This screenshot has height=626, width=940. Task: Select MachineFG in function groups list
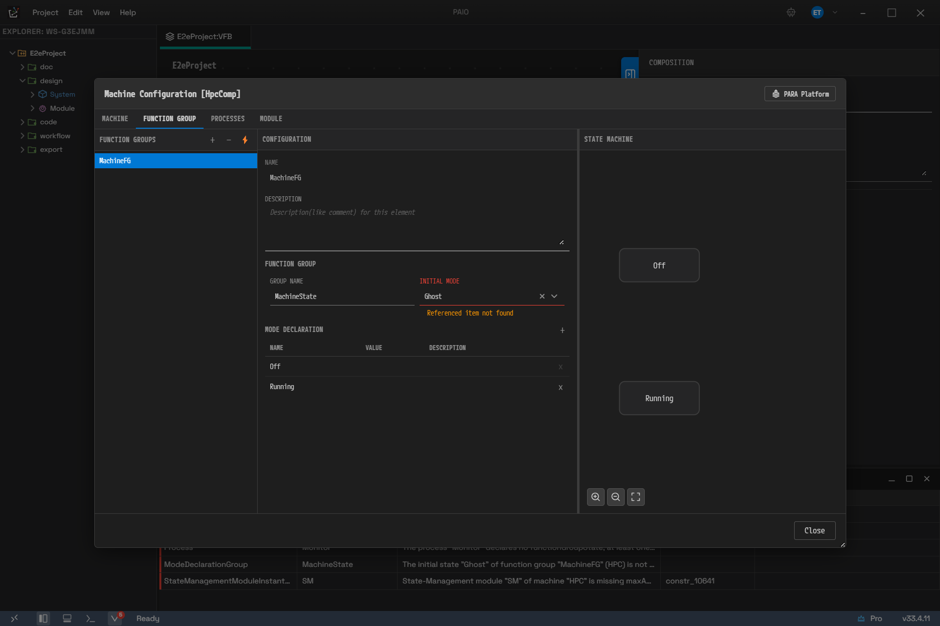175,161
